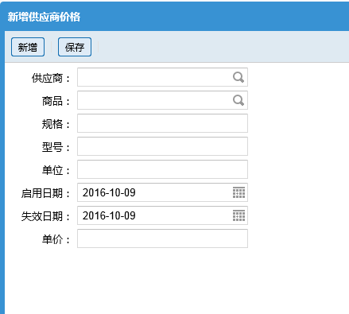Click the 商品 label
Screen dimensions: 349x314
click(56, 101)
